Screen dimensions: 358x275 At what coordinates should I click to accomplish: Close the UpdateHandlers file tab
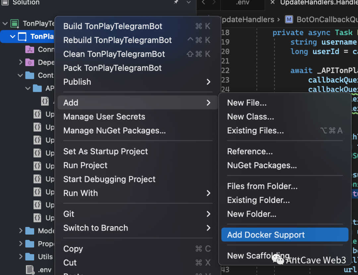click(x=272, y=3)
